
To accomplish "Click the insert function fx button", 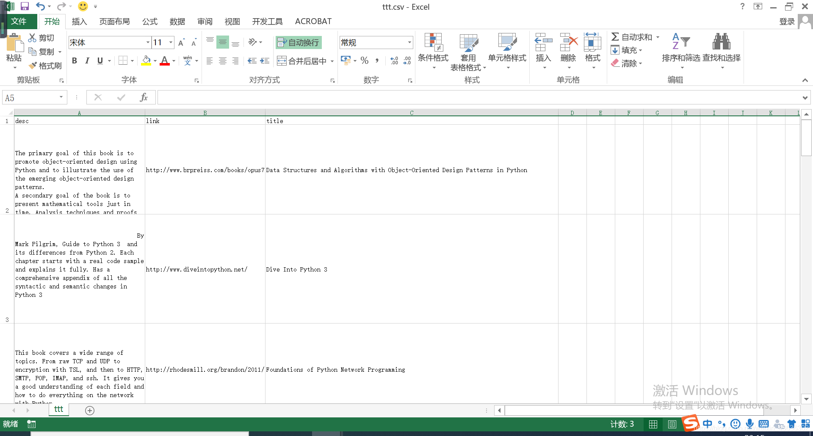I will 144,97.
